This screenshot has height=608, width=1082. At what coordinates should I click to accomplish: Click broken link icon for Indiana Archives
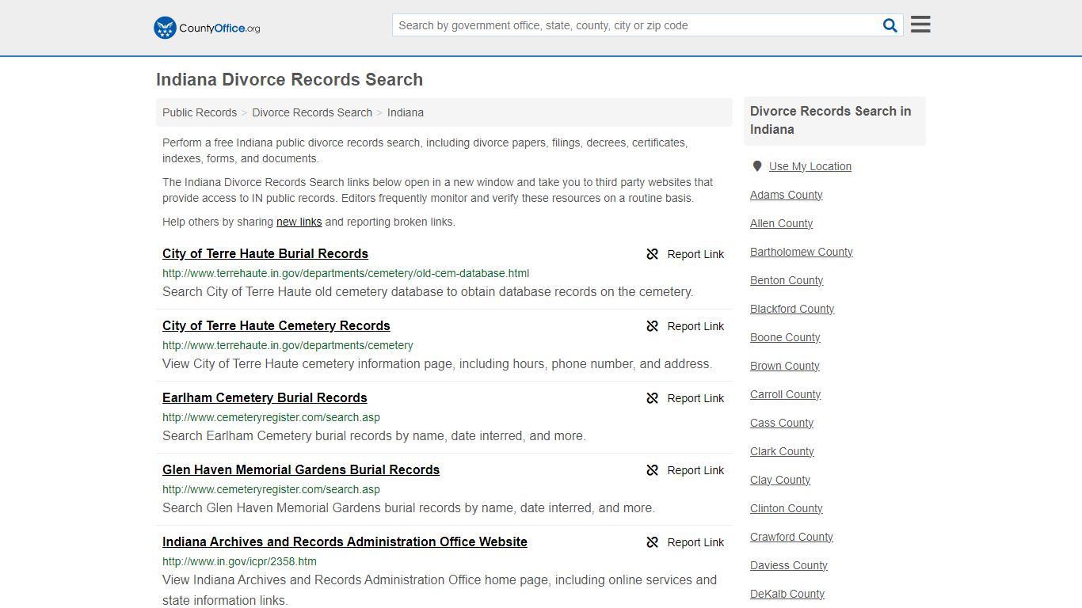[652, 542]
